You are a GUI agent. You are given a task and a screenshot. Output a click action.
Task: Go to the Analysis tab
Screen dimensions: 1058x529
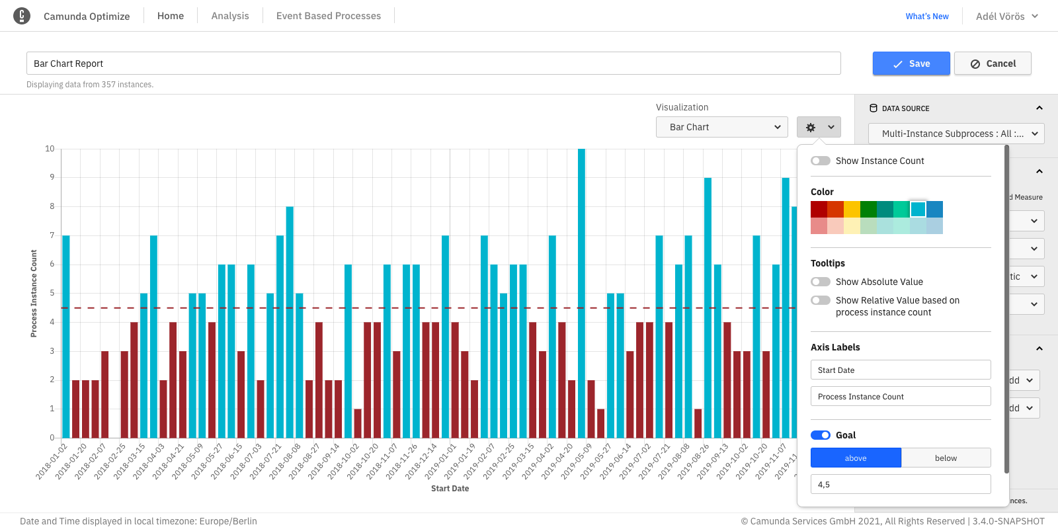pyautogui.click(x=230, y=16)
